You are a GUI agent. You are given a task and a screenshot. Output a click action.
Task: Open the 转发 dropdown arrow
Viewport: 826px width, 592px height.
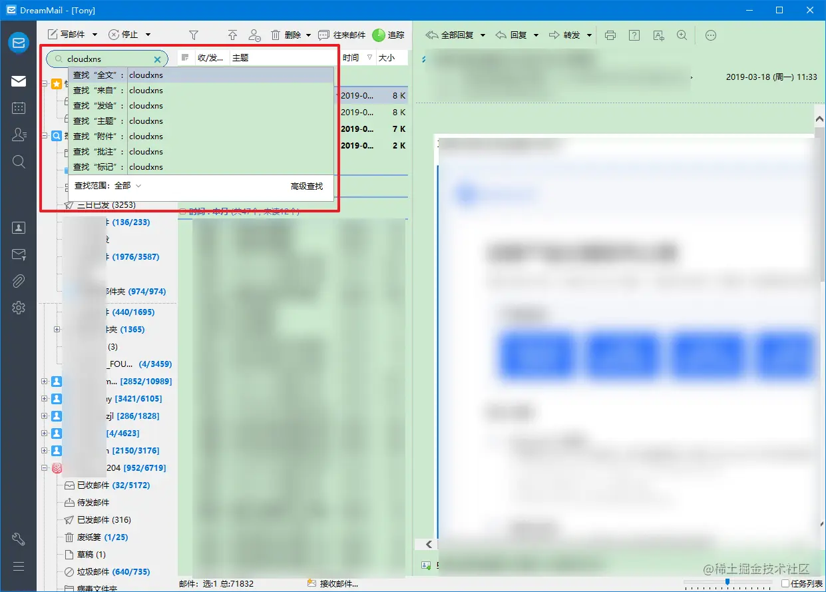589,35
